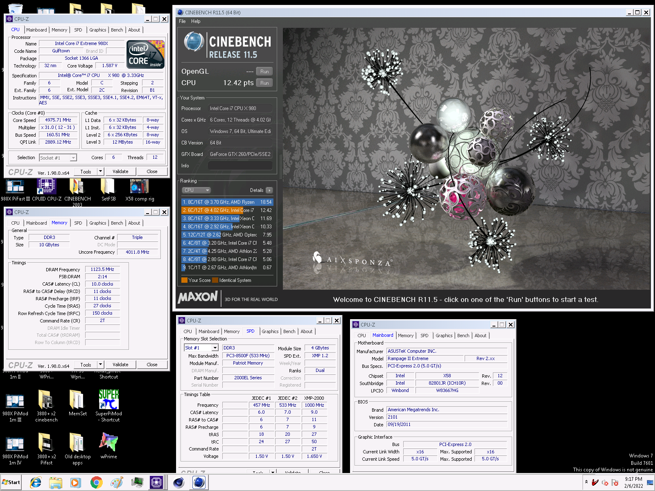Click the Identical System brown legend swatch
The image size is (655, 491).
point(215,280)
